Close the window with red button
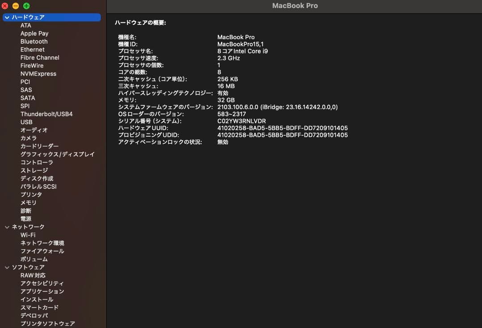Image resolution: width=482 pixels, height=328 pixels. (5, 6)
